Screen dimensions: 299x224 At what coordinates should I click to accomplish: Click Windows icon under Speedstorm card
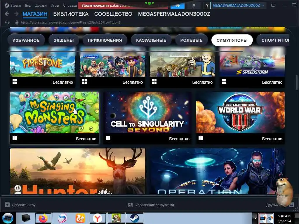click(x=224, y=82)
